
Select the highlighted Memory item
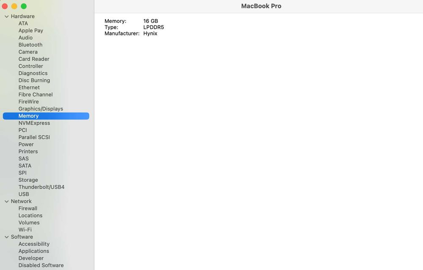[x=46, y=116]
